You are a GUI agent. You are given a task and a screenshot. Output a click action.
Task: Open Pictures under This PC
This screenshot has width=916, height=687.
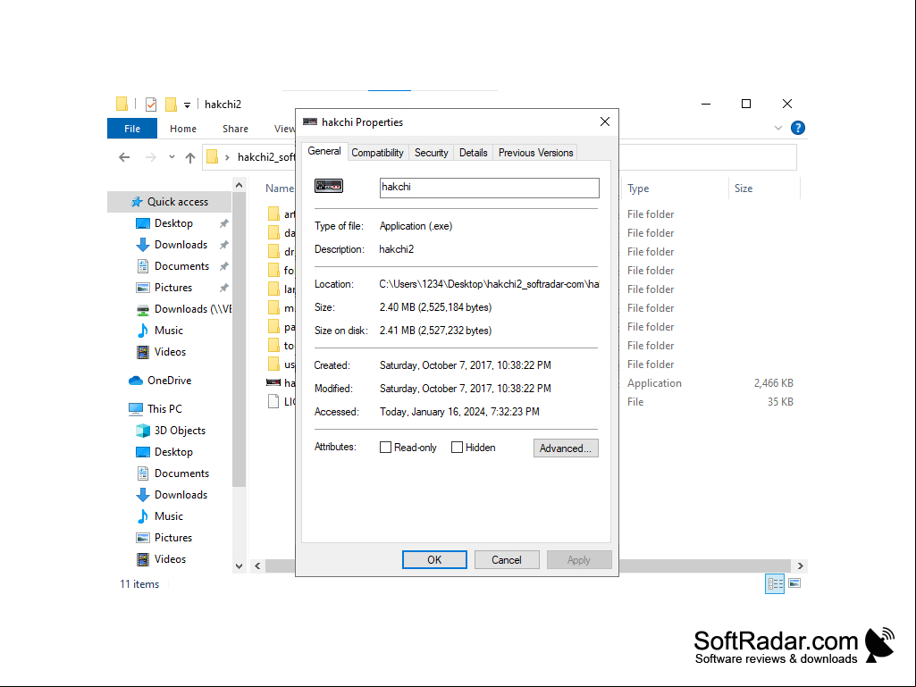173,538
